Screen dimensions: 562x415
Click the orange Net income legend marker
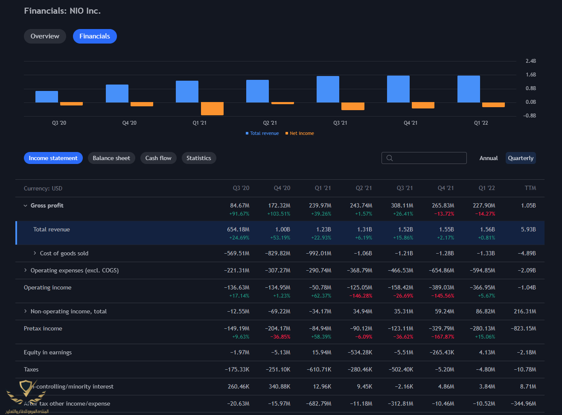click(287, 134)
